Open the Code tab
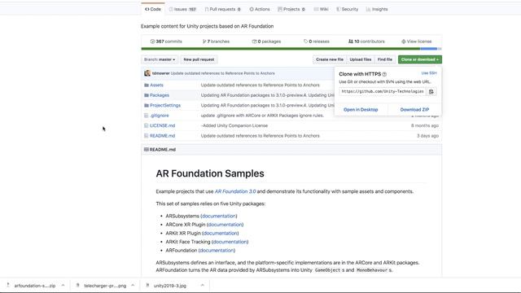 [x=153, y=9]
